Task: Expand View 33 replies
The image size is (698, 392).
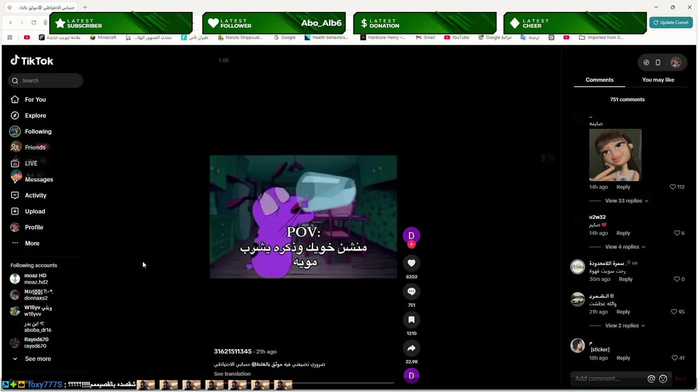Action: coord(627,201)
